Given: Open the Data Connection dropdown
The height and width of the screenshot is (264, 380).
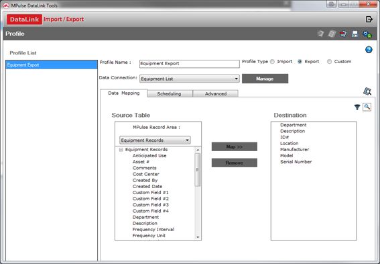Looking at the screenshot, I should 190,79.
